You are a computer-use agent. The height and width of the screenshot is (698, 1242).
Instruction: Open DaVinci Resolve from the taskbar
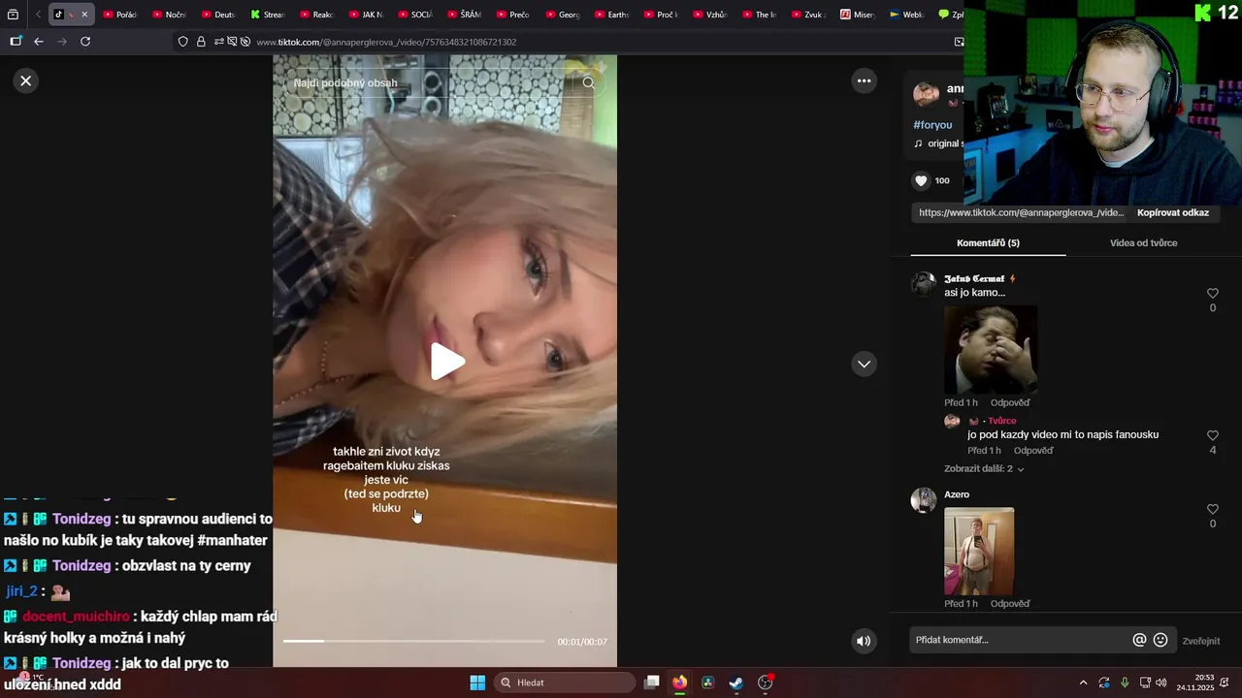point(708,682)
